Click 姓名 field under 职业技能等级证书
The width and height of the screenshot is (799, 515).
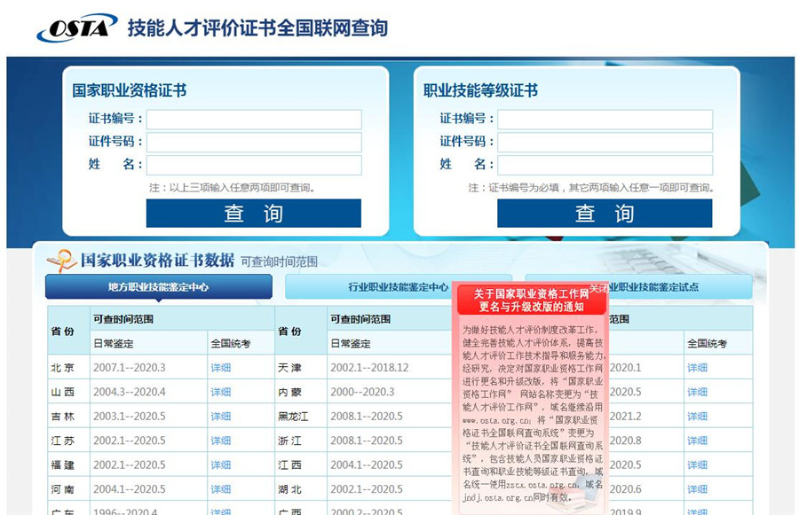pos(605,165)
